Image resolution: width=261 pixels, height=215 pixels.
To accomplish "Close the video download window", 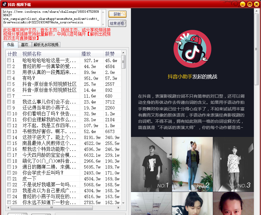I will coord(257,4).
